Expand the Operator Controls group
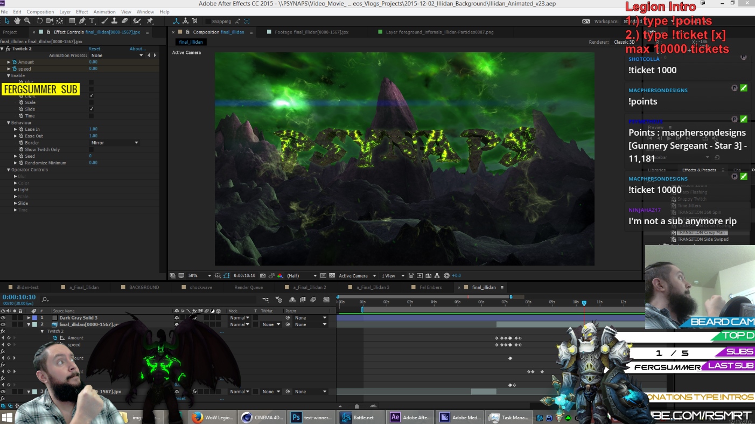The height and width of the screenshot is (424, 755). [x=9, y=170]
